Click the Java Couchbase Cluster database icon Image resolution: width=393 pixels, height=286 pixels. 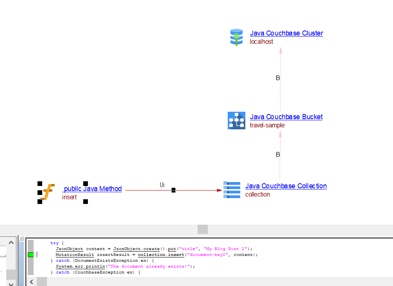[236, 37]
